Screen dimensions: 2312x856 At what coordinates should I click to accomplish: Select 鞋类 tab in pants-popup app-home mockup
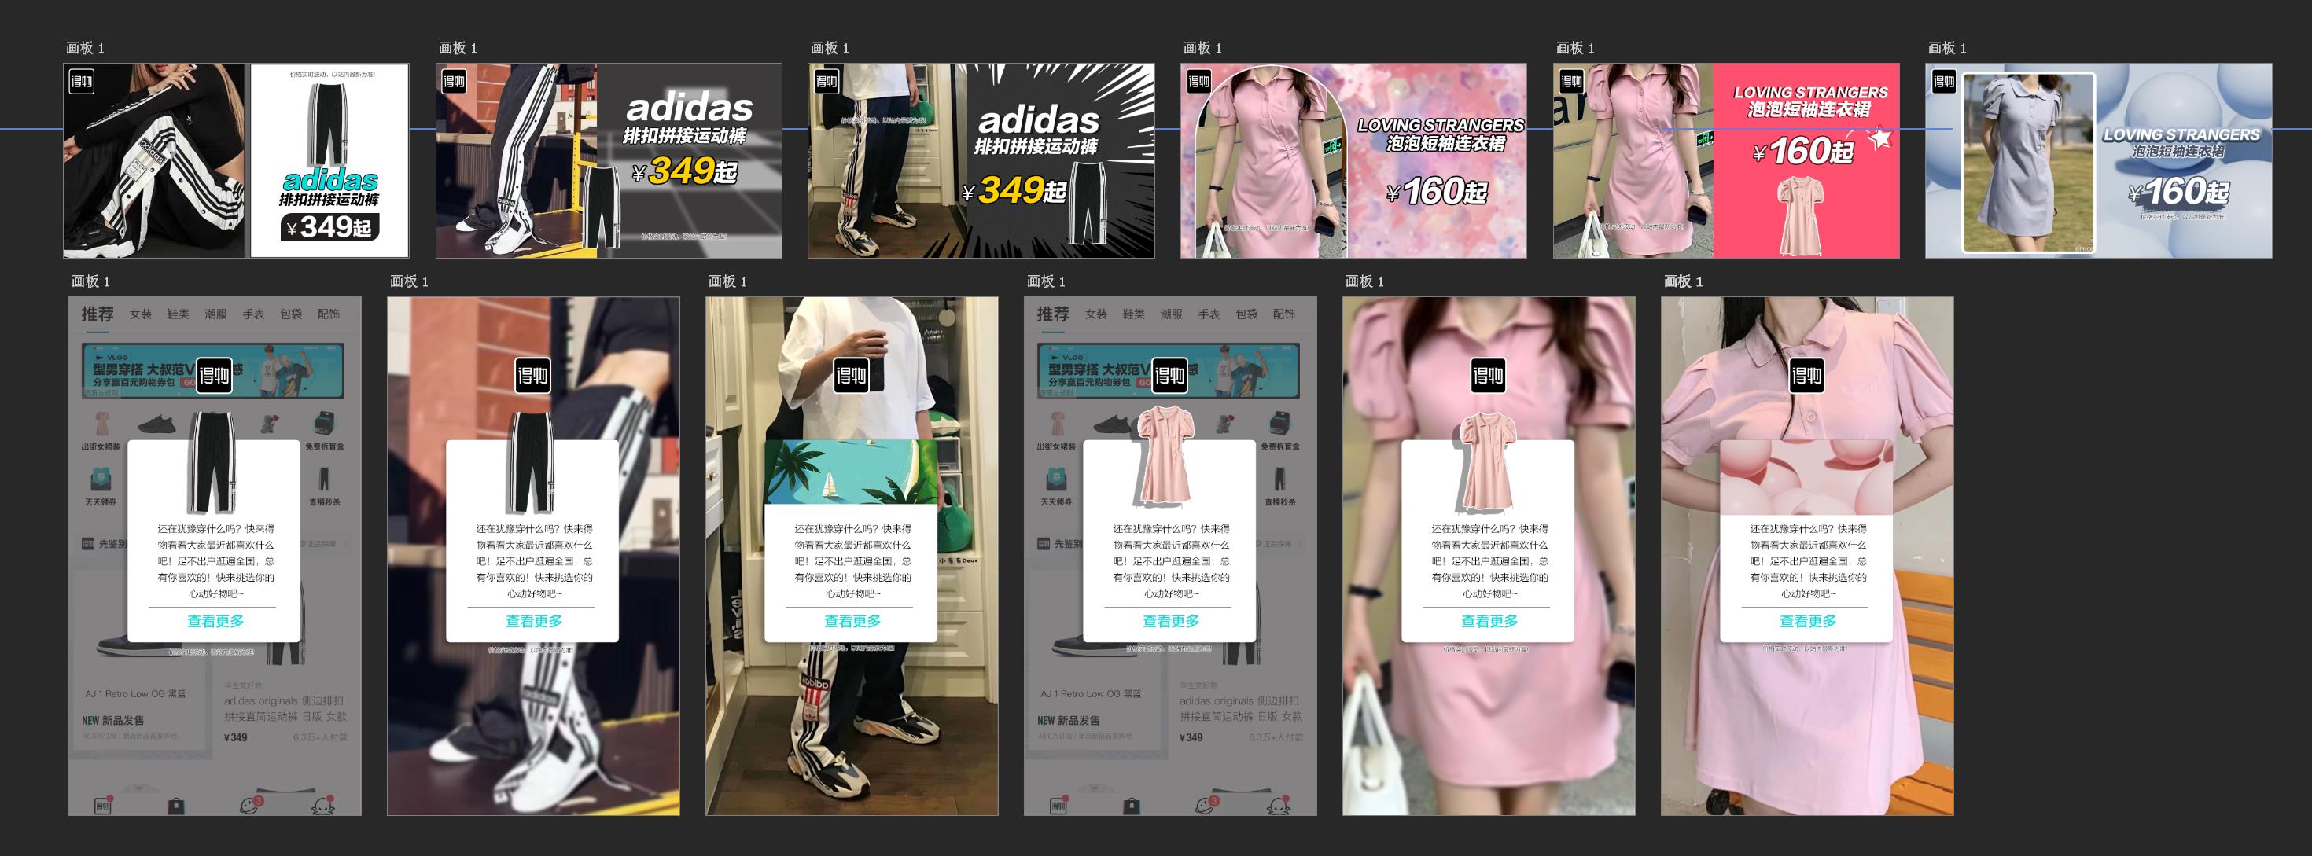coord(178,314)
